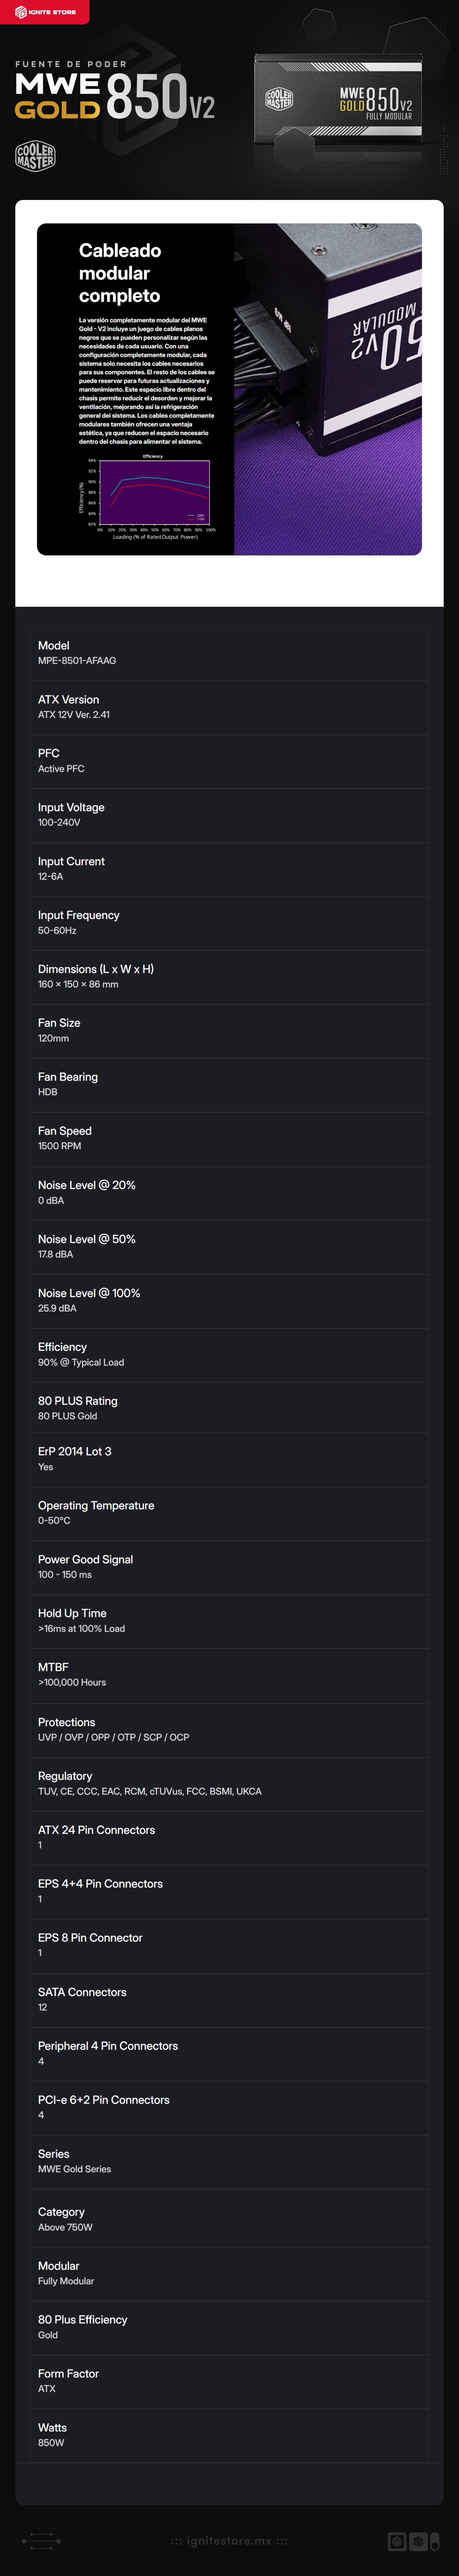Click the modular cable closeup photo
This screenshot has height=2576, width=459.
click(x=327, y=389)
